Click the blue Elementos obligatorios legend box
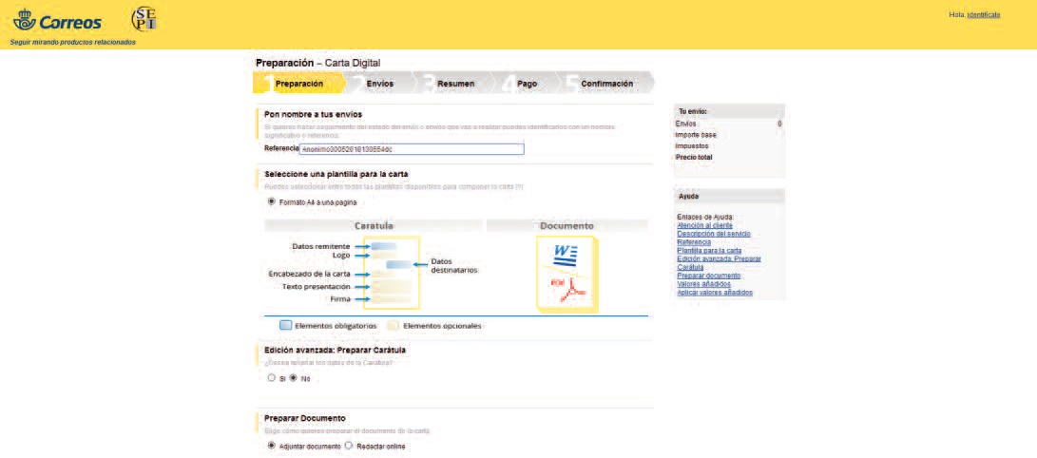This screenshot has height=458, width=1037. tap(285, 325)
